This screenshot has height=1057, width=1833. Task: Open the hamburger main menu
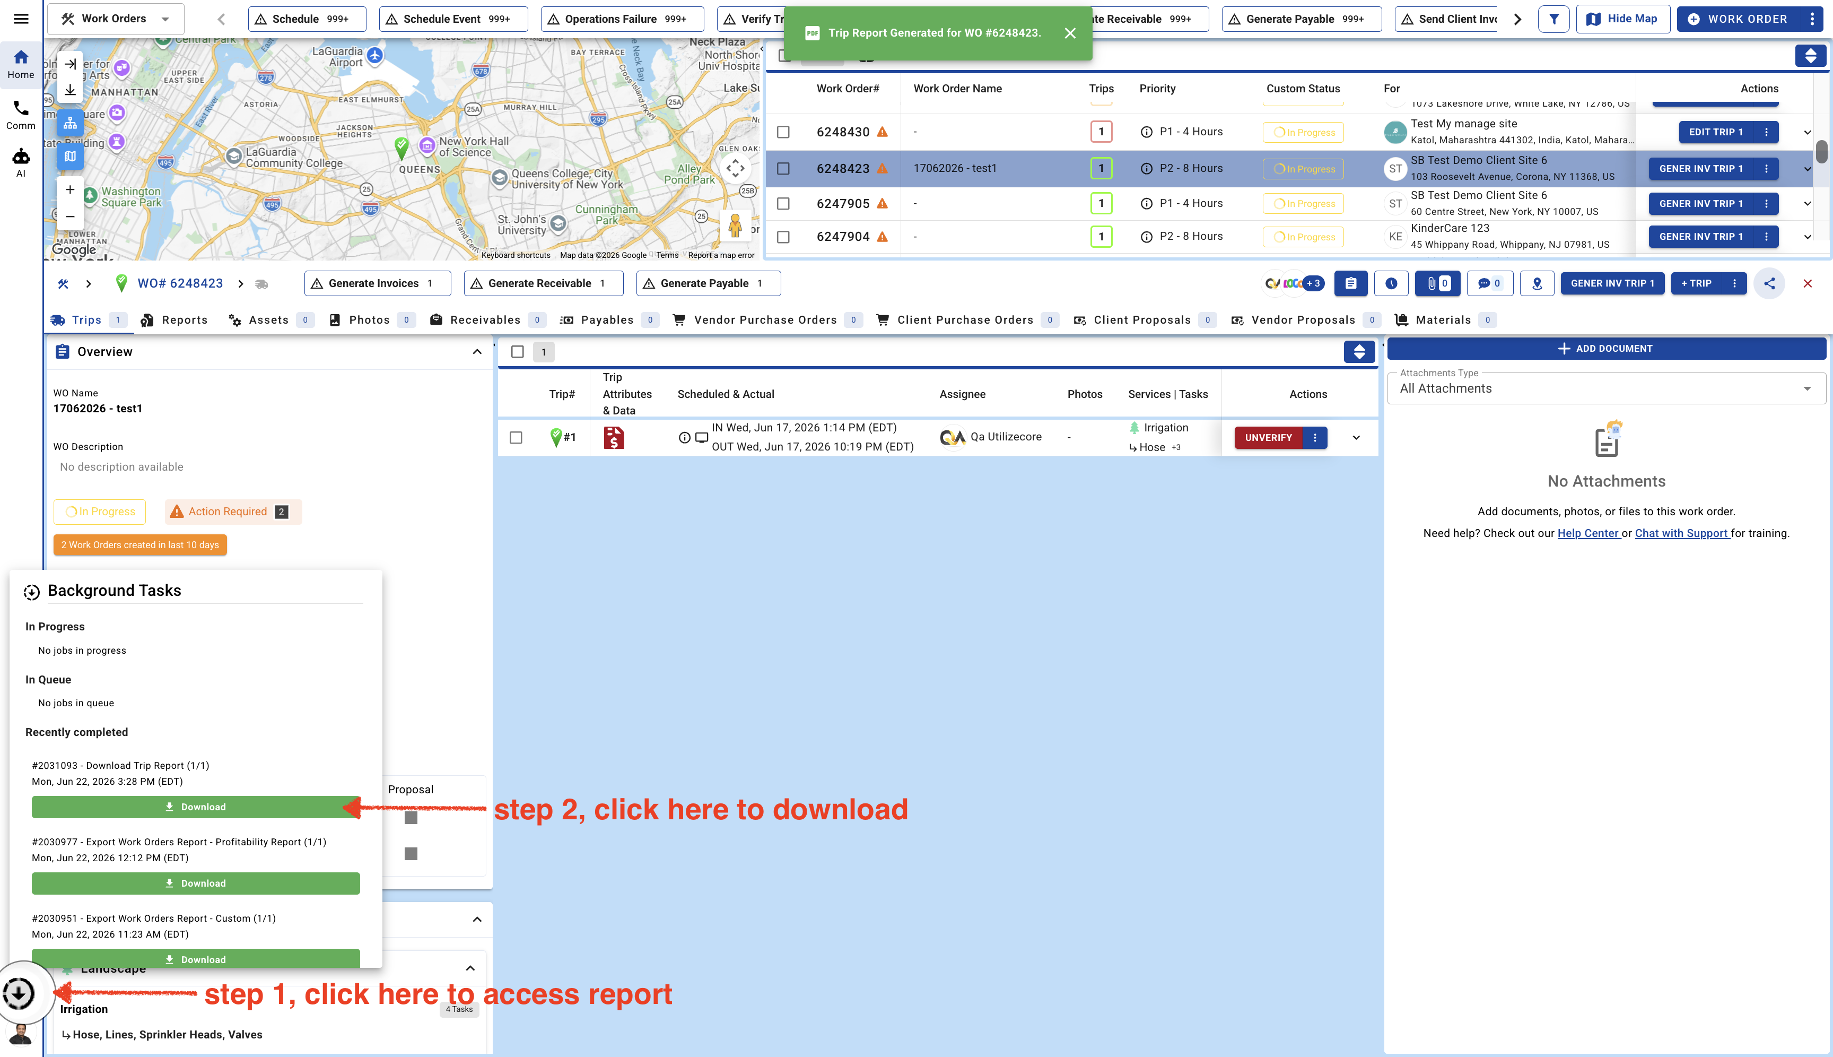21,19
